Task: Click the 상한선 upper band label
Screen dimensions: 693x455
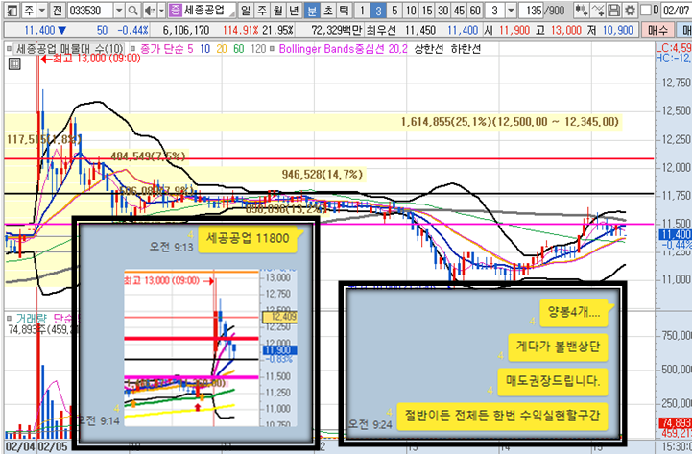Action: point(429,48)
